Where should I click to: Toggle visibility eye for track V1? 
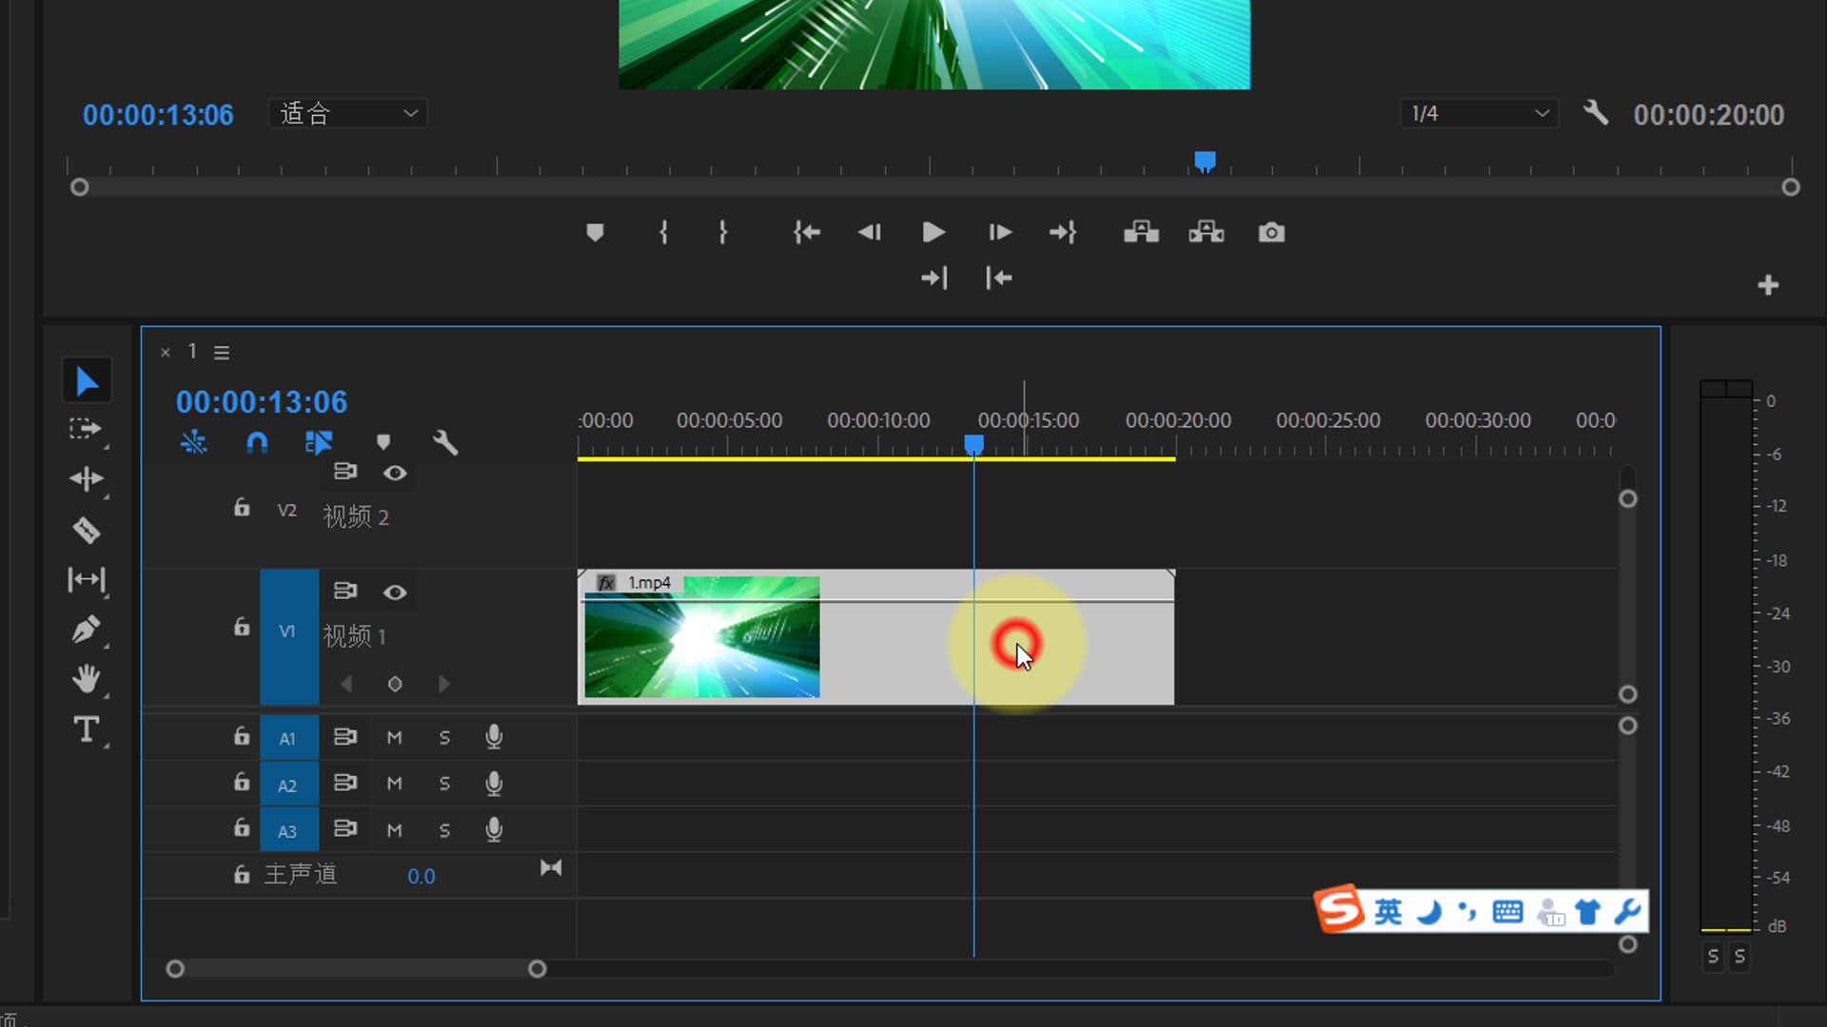(395, 592)
